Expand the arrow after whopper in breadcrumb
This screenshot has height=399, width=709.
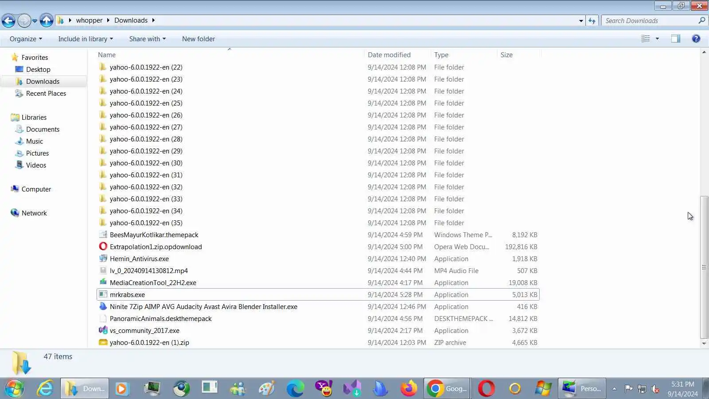pos(108,20)
